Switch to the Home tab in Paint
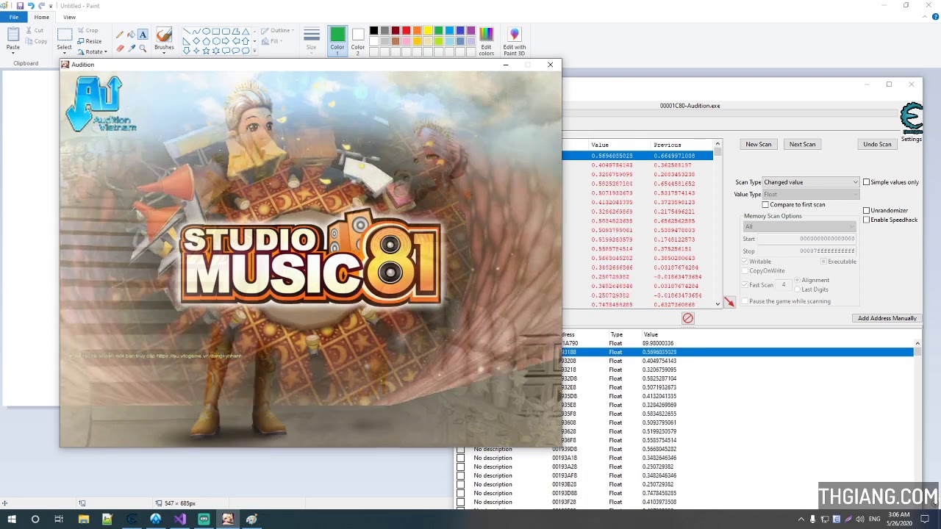The image size is (941, 529). pyautogui.click(x=42, y=17)
